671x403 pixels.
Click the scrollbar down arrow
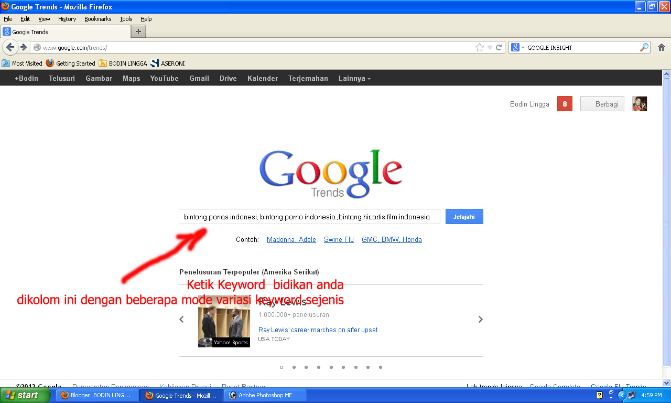click(666, 383)
